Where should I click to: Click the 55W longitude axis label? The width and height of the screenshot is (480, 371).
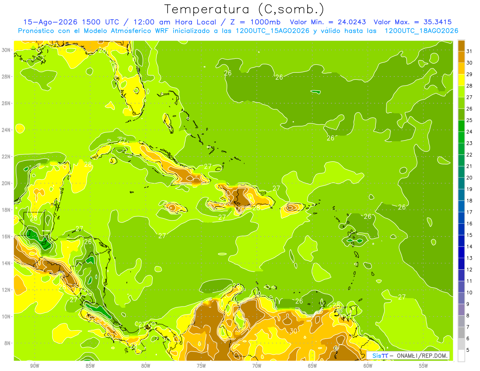tap(424, 366)
